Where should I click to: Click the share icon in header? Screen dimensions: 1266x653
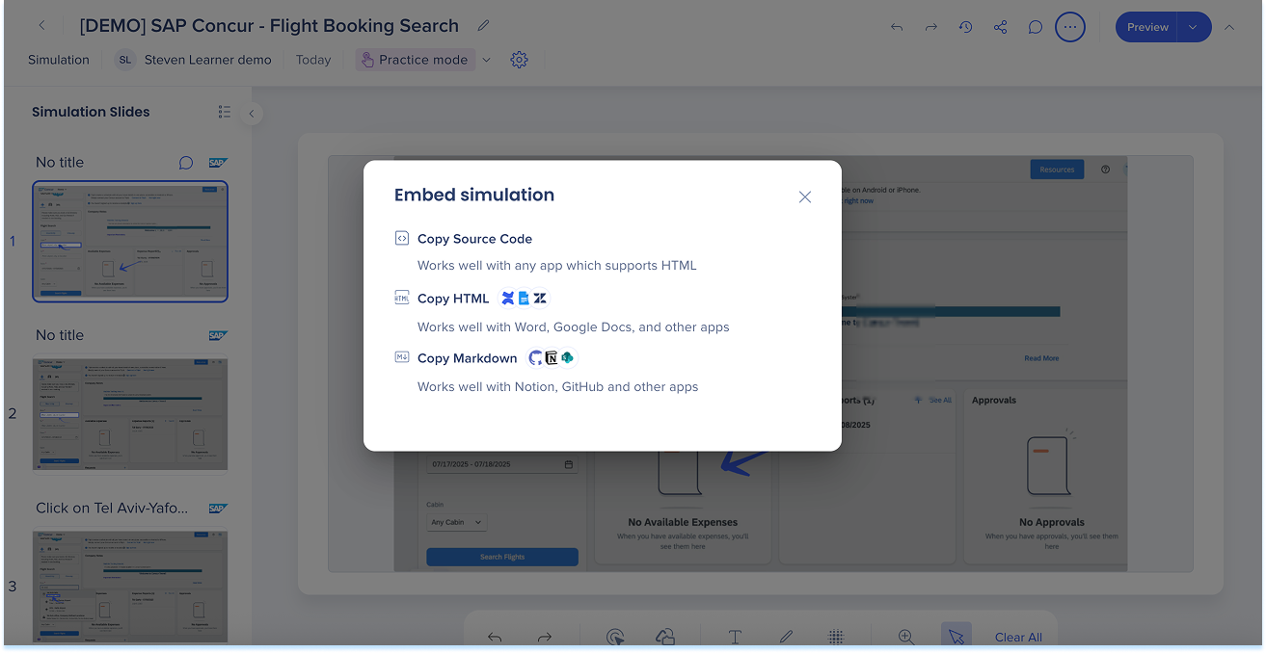tap(1000, 27)
